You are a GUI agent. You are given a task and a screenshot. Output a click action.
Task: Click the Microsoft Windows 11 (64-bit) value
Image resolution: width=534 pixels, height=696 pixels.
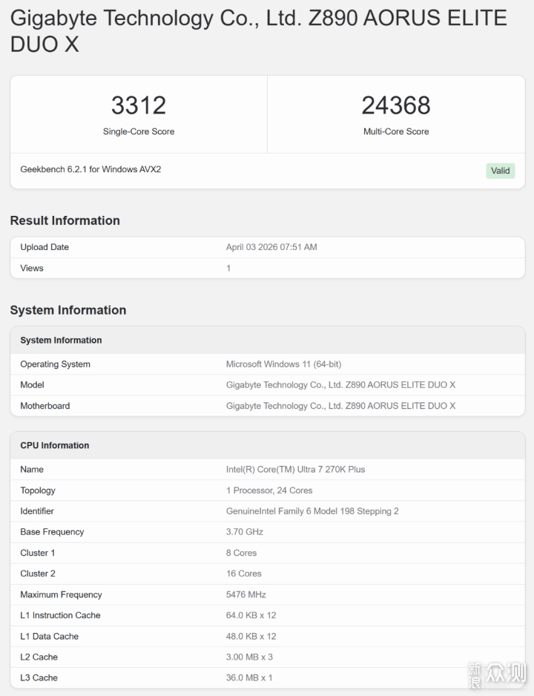(283, 364)
